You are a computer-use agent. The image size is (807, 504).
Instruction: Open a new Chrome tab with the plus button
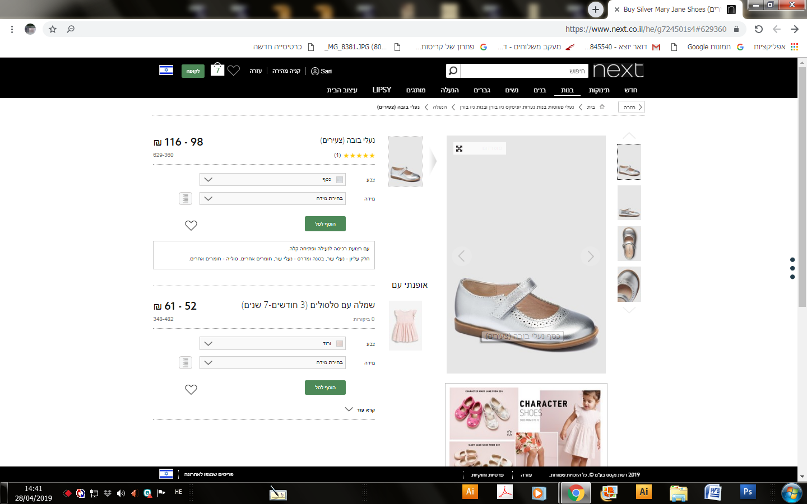(596, 9)
